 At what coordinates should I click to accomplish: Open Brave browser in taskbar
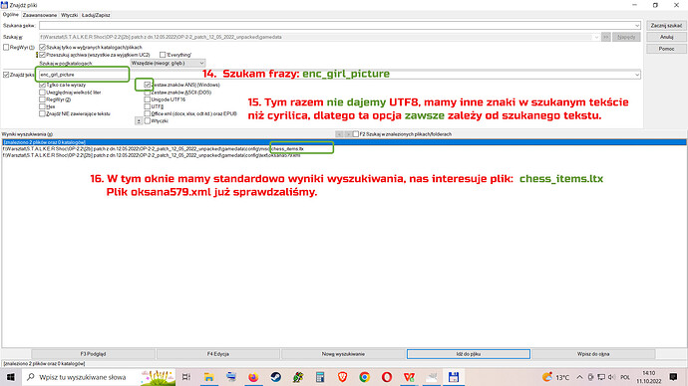(342, 377)
